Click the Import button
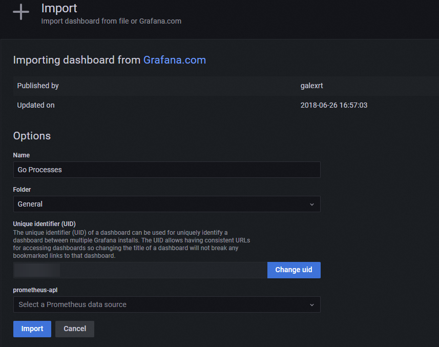 pos(32,329)
